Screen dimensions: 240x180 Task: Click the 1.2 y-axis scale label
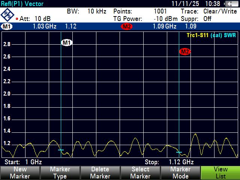pos(7,143)
